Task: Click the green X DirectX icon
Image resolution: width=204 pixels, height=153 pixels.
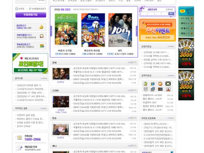Action: point(168,84)
